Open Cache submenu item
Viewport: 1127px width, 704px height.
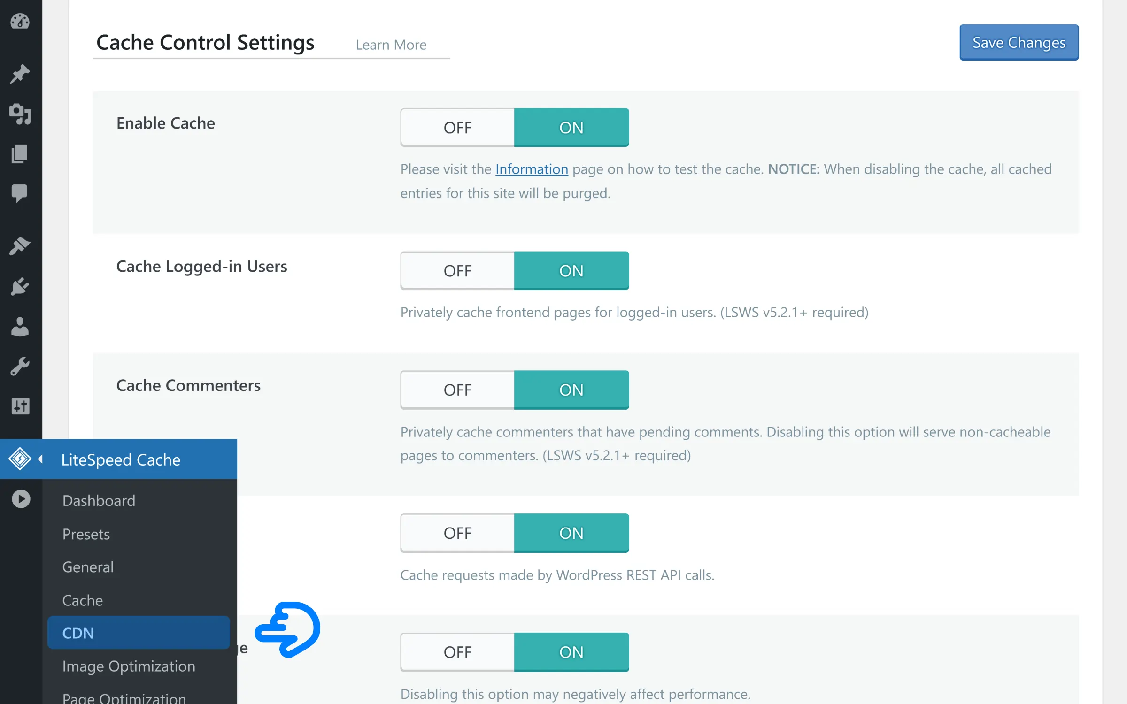(x=82, y=600)
